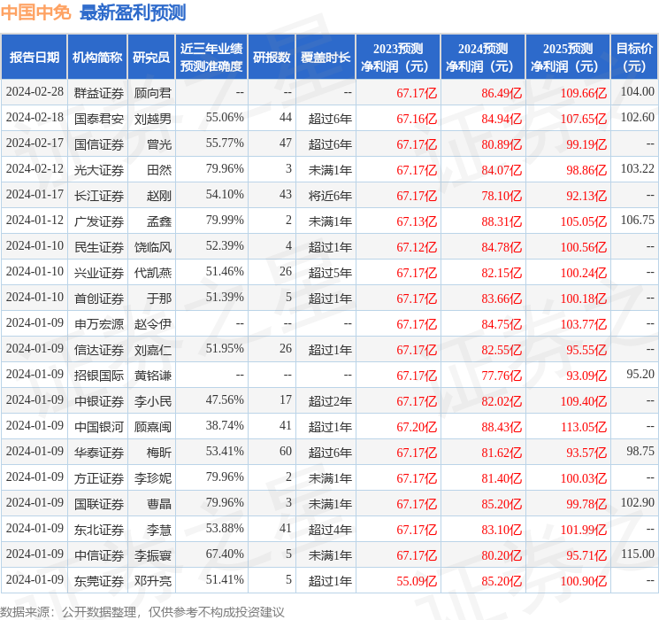This screenshot has width=659, height=620.
Task: Select the 群益证券 institution cell
Action: coord(99,93)
